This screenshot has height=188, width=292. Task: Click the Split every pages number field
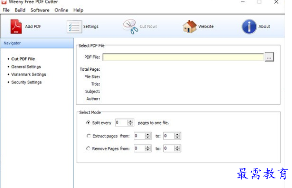[122, 123]
